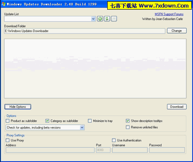The image size is (193, 162).
Task: Click the document icon beside refresh
Action: pos(114,19)
